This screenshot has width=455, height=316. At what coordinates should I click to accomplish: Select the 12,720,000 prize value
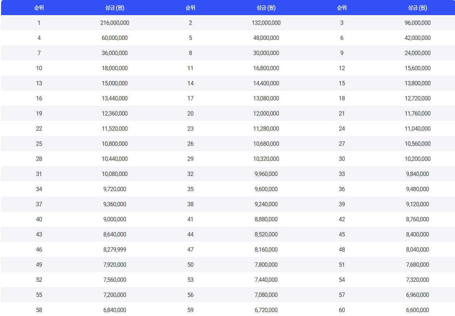click(418, 98)
